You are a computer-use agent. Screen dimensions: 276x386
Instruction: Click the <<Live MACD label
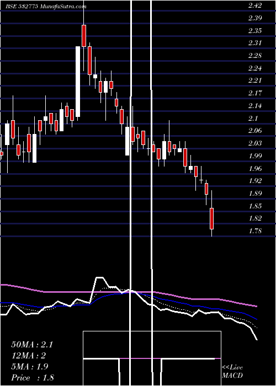click(x=232, y=372)
